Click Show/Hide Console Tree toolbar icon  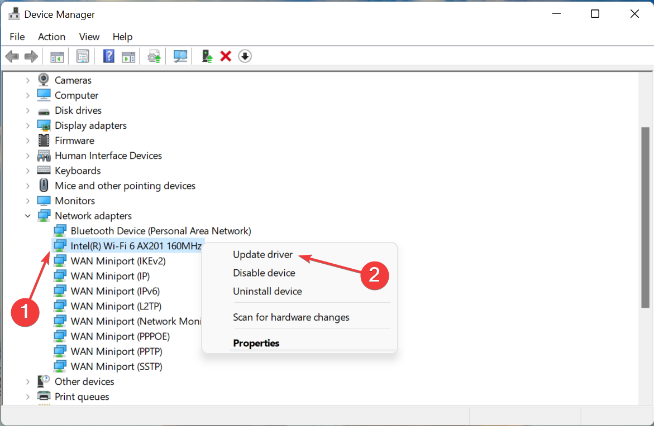57,56
